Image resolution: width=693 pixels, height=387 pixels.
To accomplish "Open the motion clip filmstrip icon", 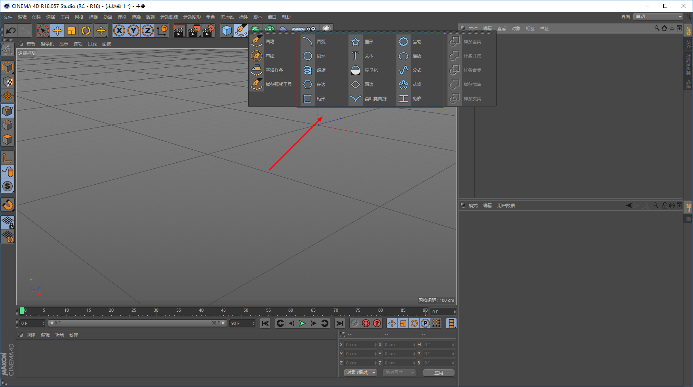I will pyautogui.click(x=451, y=323).
